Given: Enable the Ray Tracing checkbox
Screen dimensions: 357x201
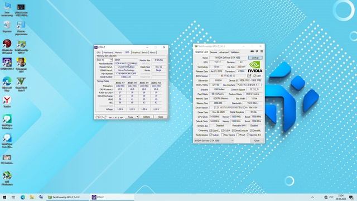Looking at the screenshot, I should tap(223, 135).
